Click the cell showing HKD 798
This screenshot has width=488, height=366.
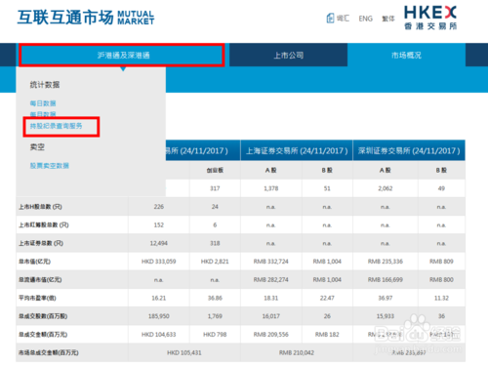(x=215, y=335)
